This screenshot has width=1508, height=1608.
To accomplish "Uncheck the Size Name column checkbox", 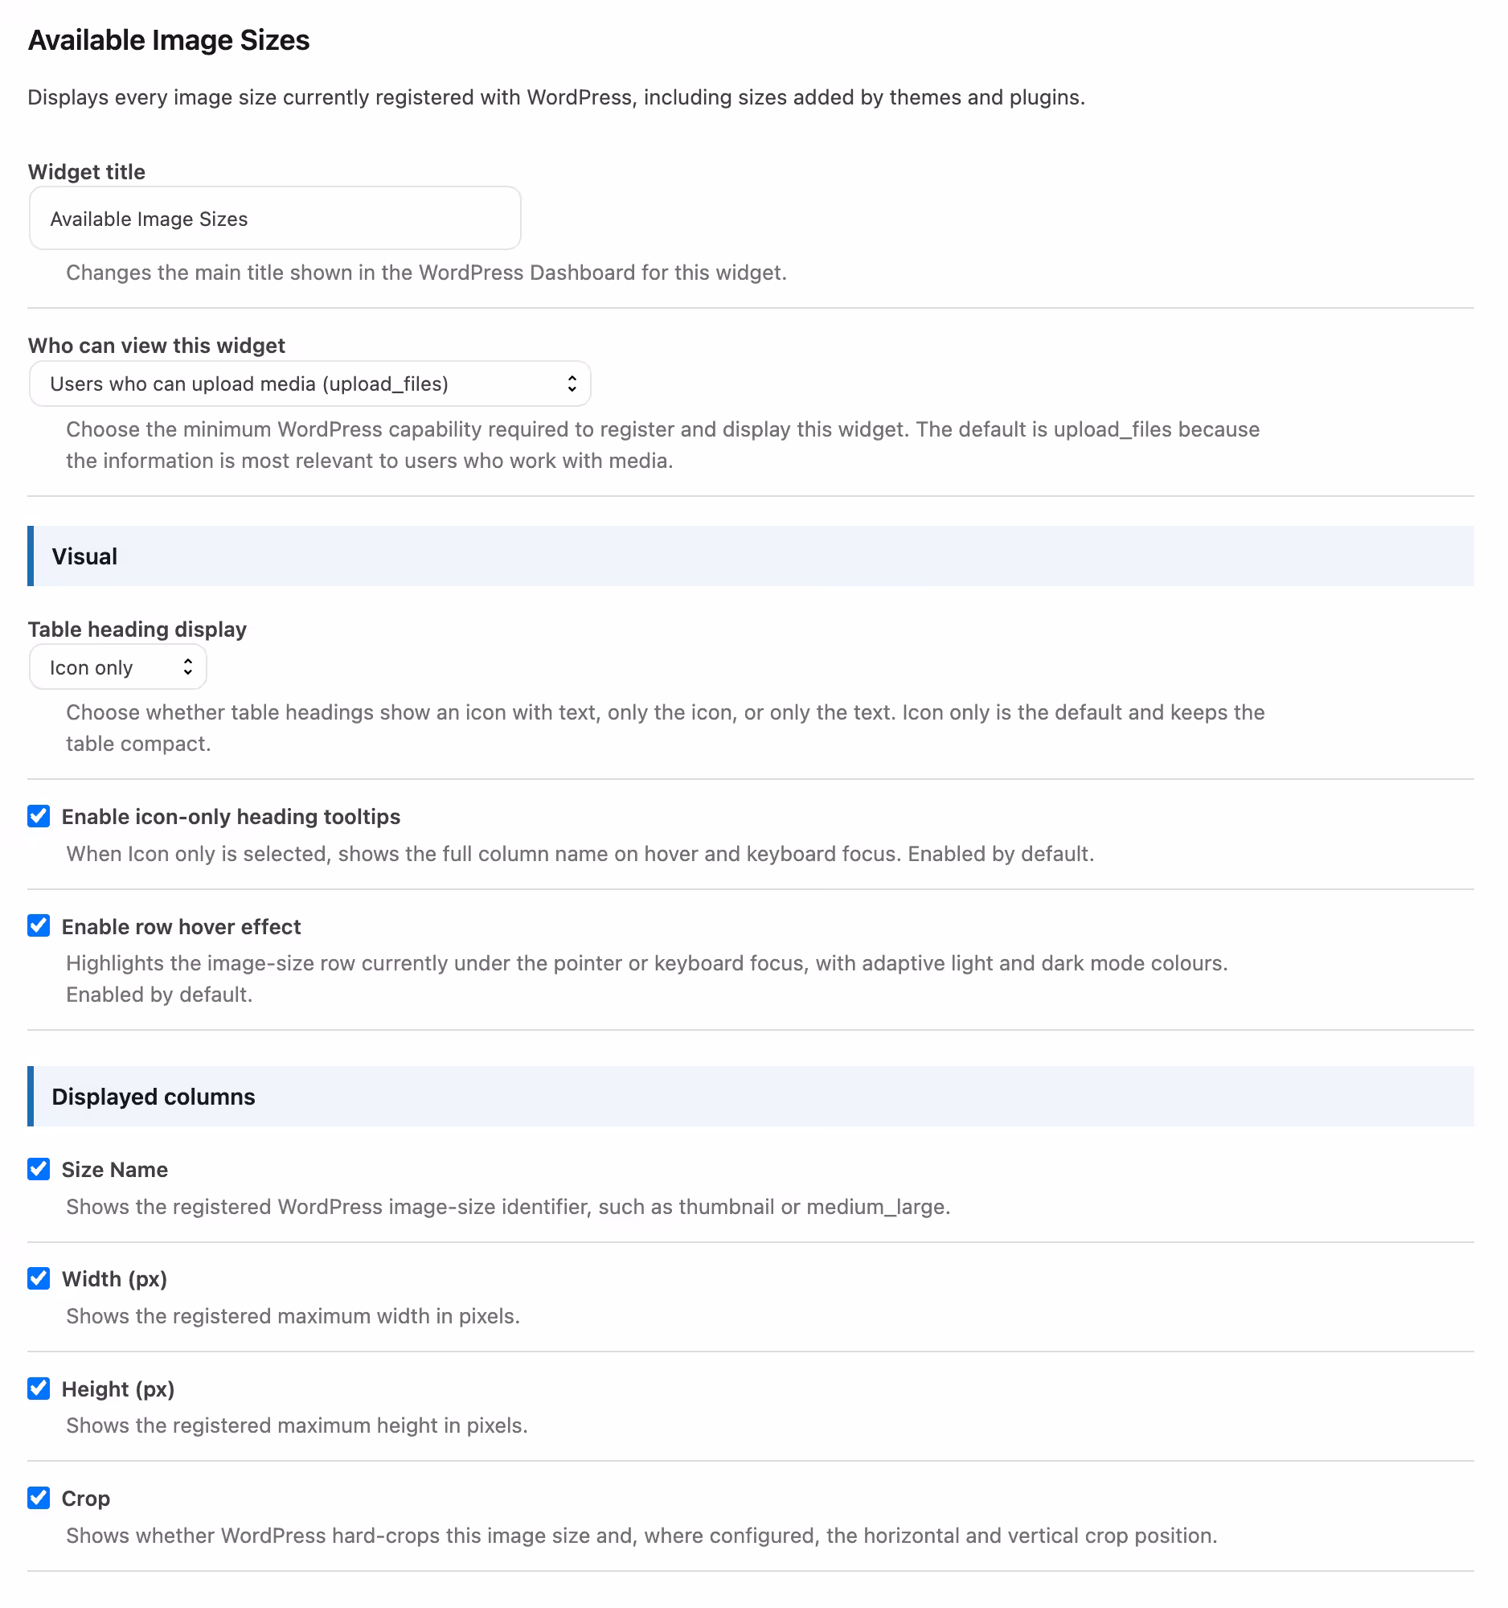I will 39,1169.
